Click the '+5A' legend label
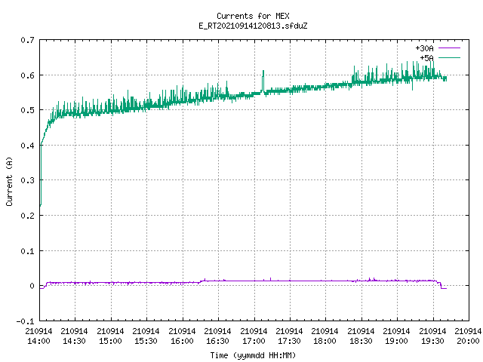 [x=426, y=58]
